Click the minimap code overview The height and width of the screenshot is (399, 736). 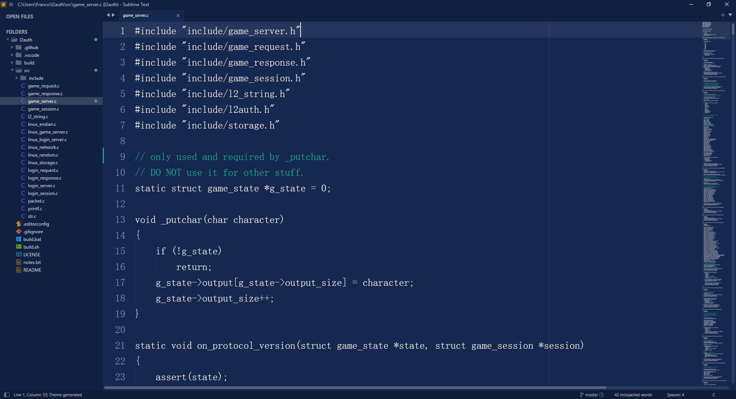715,203
